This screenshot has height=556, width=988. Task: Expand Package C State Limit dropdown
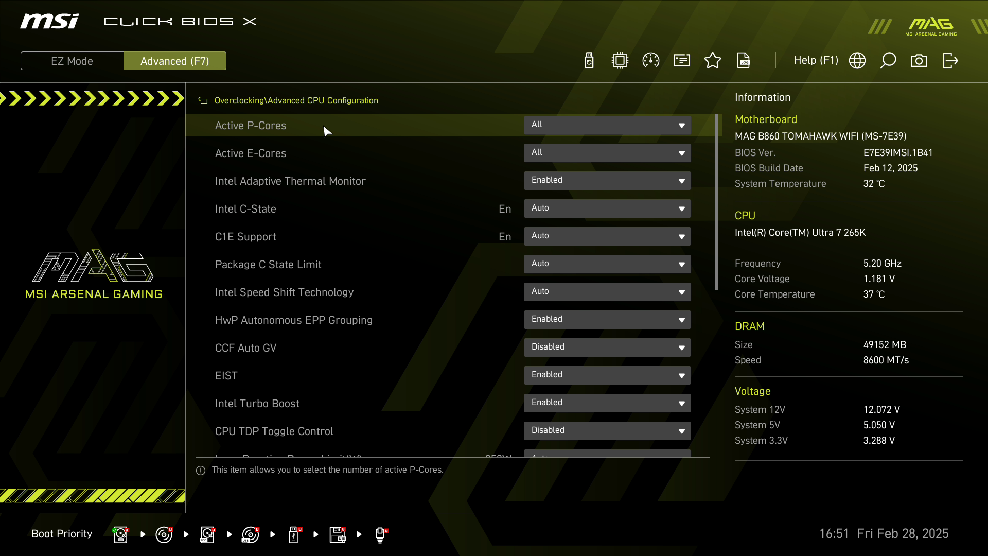point(607,264)
